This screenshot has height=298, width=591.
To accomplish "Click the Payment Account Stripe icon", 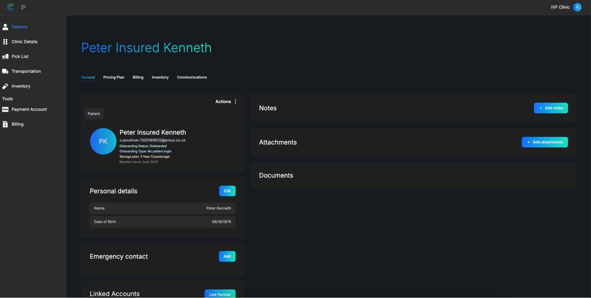I will pos(5,109).
